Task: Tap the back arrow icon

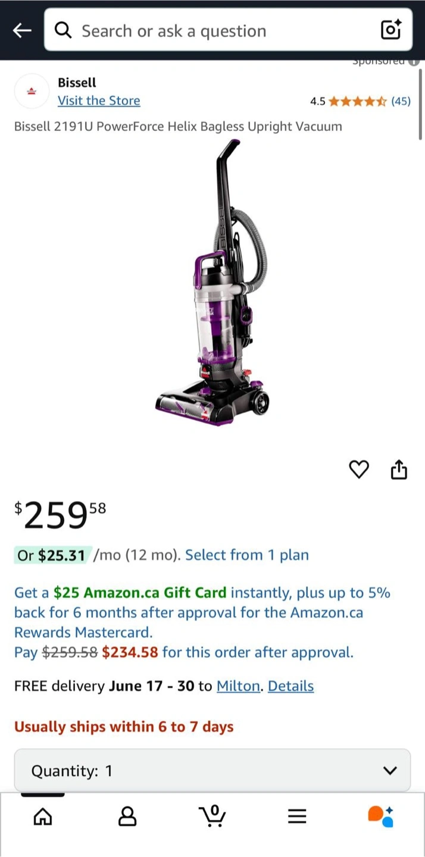Action: coord(22,30)
